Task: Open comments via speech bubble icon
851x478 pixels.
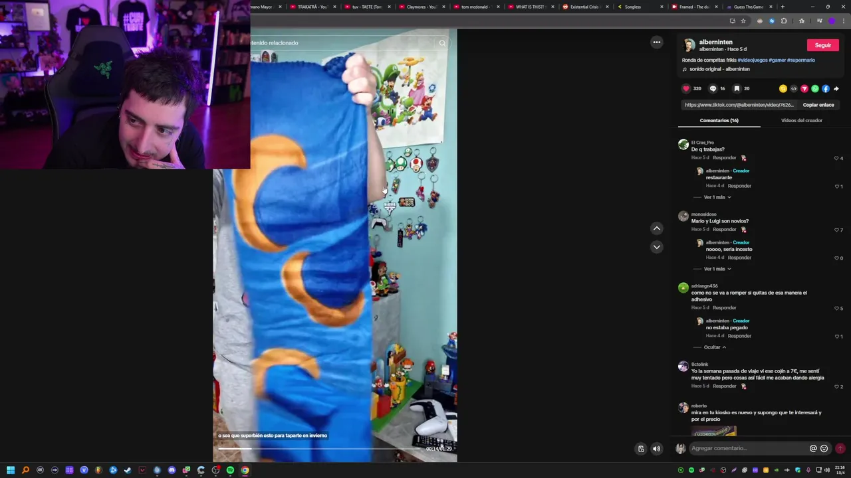Action: [x=713, y=88]
